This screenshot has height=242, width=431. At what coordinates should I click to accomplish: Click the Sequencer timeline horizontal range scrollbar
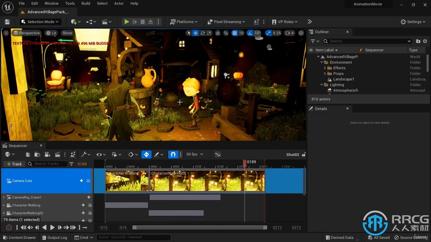click(200, 228)
